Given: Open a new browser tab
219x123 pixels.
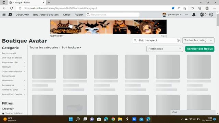Looking at the screenshot, I should [49, 2].
